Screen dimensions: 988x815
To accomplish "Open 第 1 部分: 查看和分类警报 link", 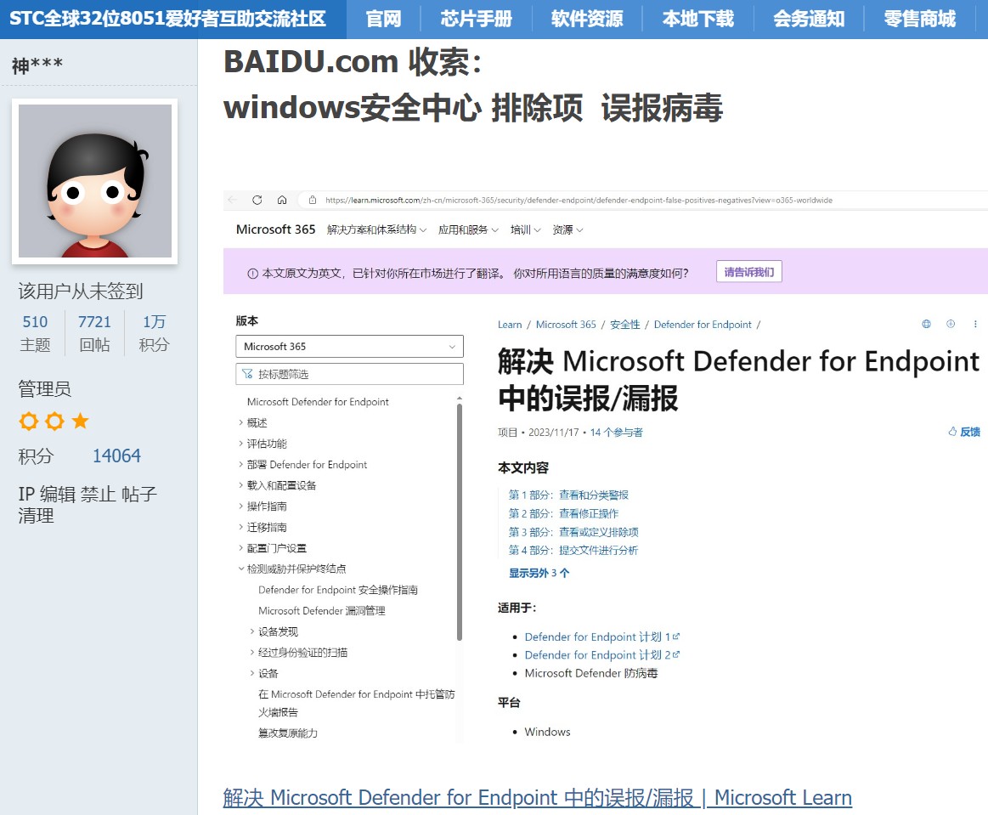I will click(x=568, y=495).
